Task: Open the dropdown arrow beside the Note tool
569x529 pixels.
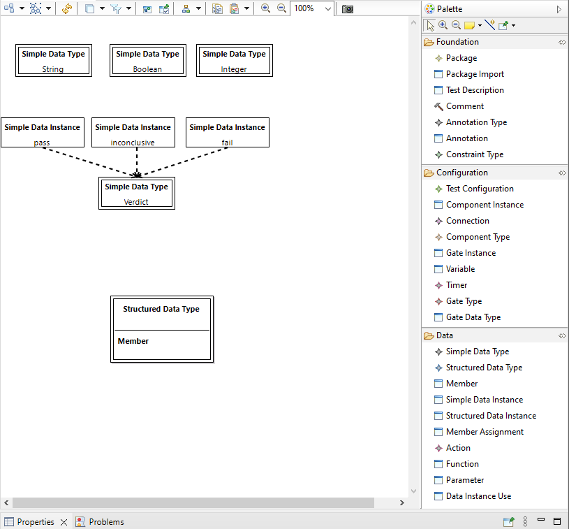Action: pyautogui.click(x=479, y=25)
